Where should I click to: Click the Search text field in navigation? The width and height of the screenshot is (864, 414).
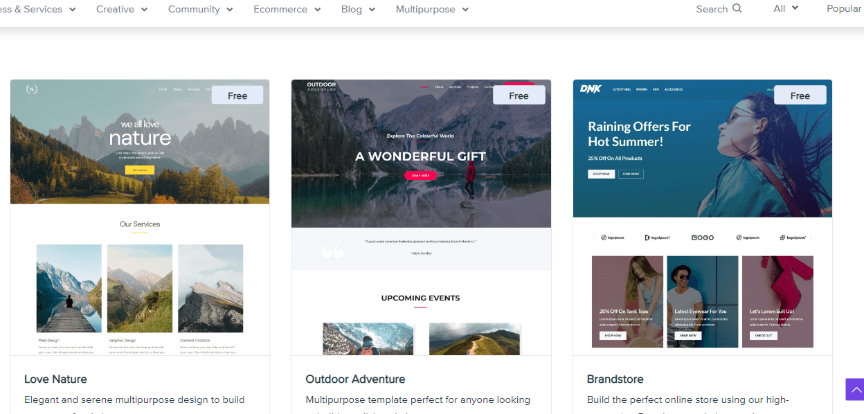point(712,10)
